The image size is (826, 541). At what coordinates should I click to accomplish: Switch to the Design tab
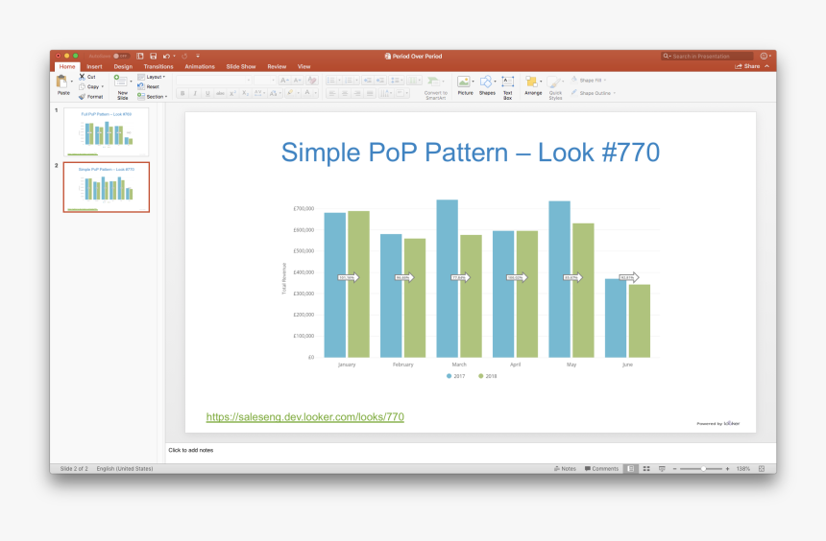123,66
